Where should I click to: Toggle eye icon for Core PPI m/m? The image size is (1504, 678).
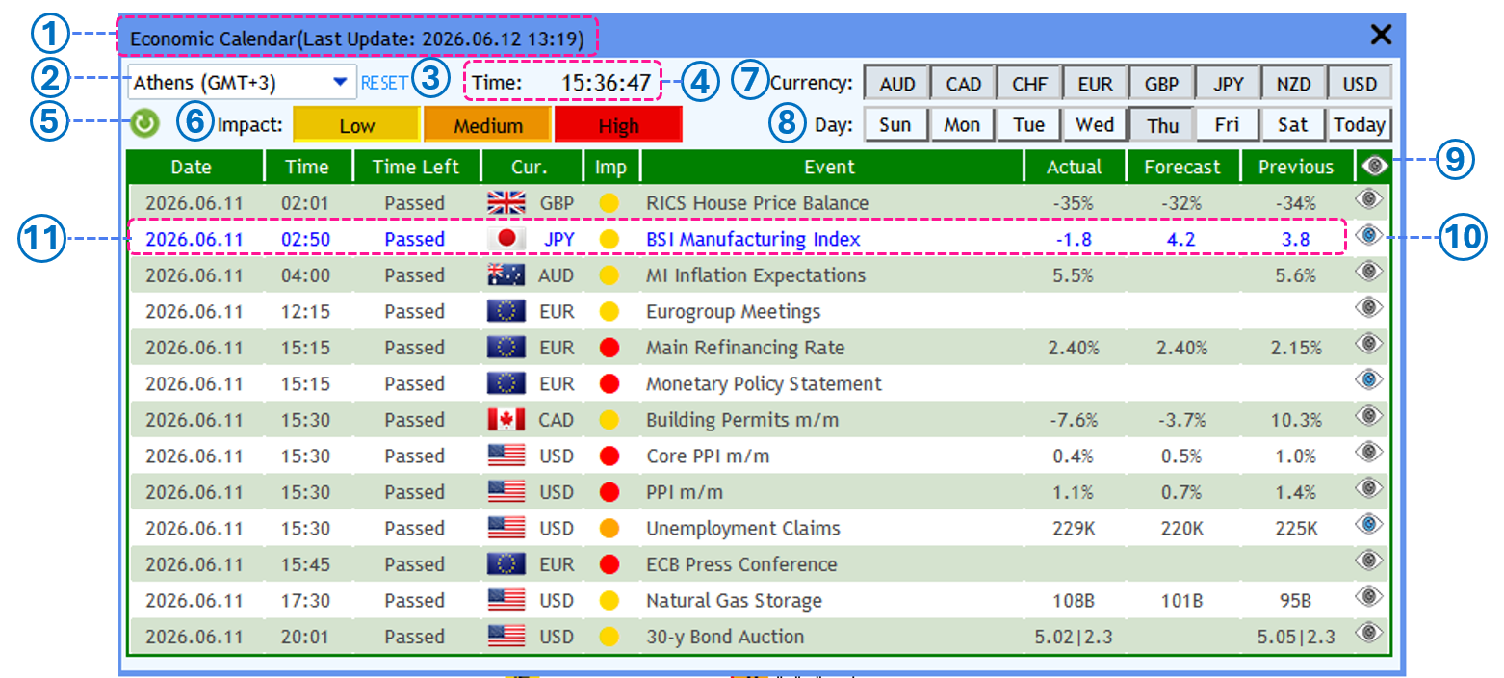1369,453
